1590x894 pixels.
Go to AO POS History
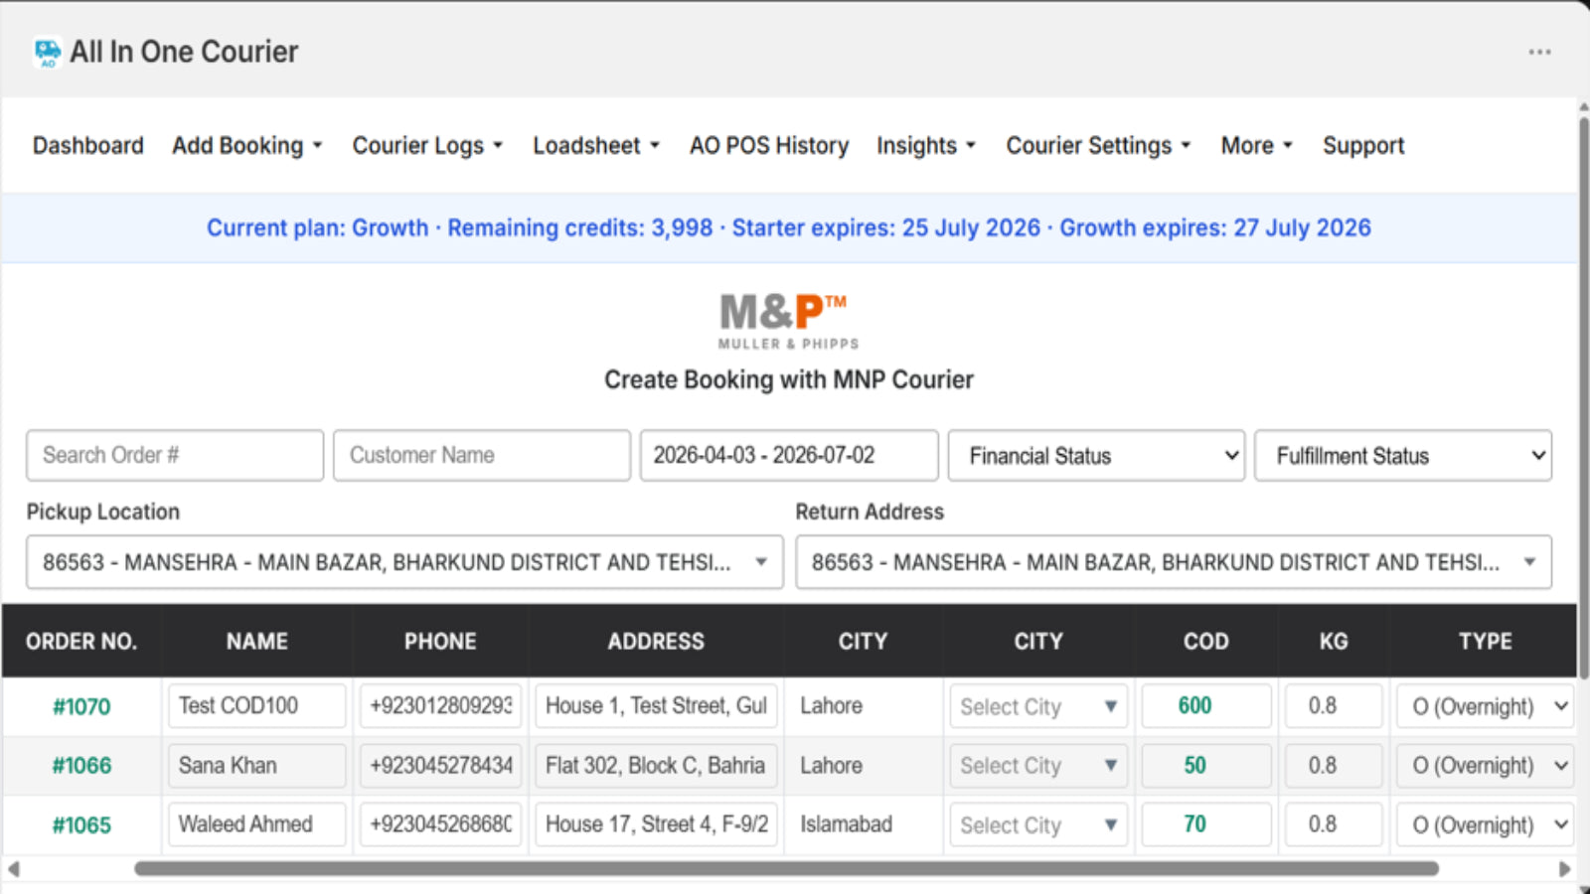[769, 146]
